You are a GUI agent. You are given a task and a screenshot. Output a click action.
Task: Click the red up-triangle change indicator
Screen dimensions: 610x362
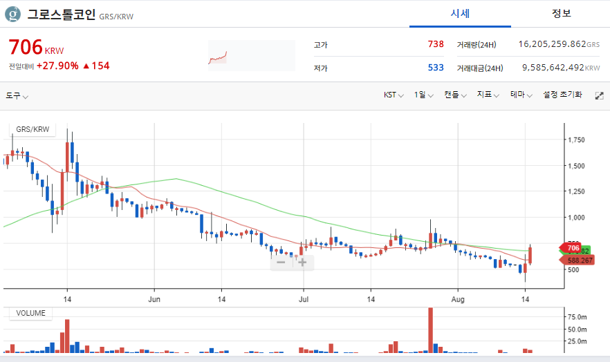[86, 66]
